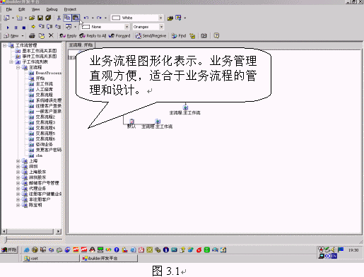
Task: Click the tree panel horizontal scrollbar right arrow
Action: (59, 231)
